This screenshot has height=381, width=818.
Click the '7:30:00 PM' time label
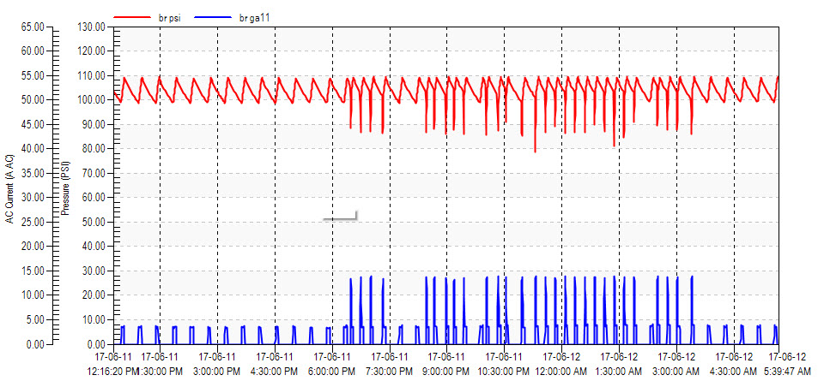[391, 372]
